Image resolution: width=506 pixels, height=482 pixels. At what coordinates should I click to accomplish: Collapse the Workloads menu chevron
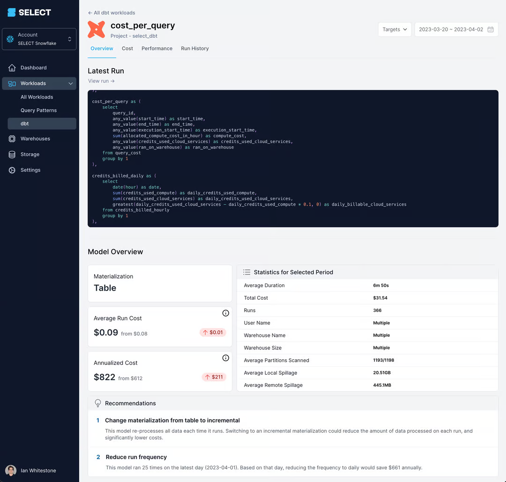[x=71, y=83]
